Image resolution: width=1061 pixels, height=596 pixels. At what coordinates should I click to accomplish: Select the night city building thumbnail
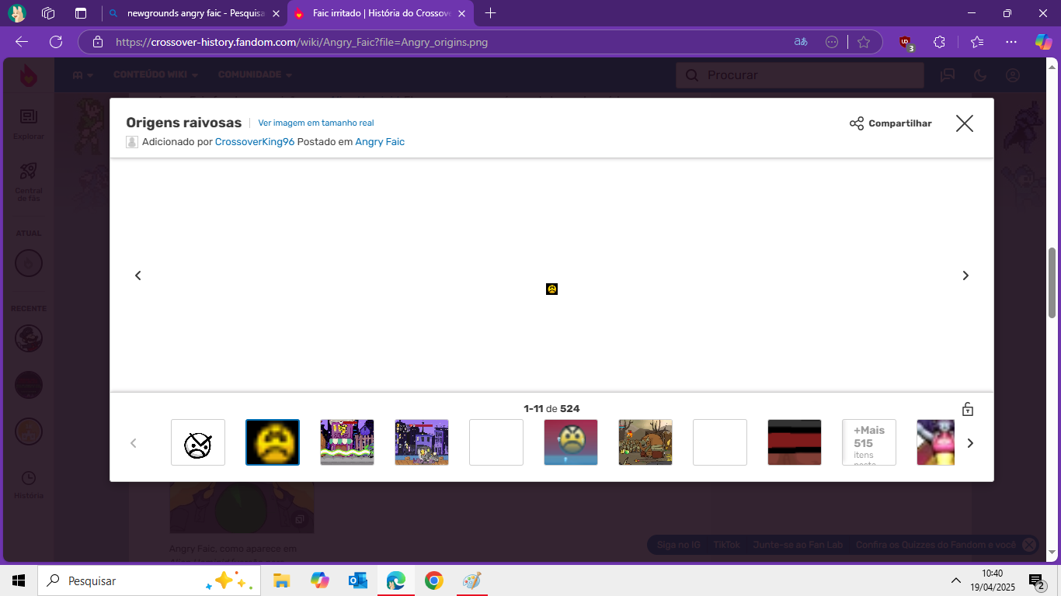pos(422,442)
